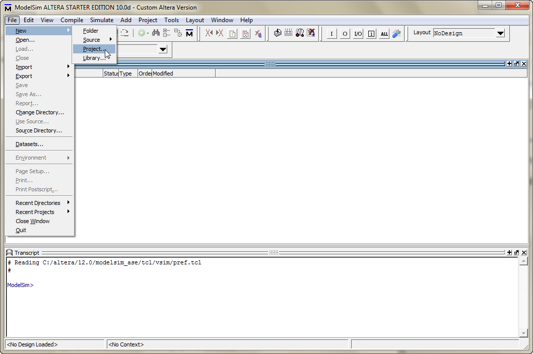This screenshot has height=354, width=533.
Task: Click the page with yellow question-mark icon
Action: 233,34
